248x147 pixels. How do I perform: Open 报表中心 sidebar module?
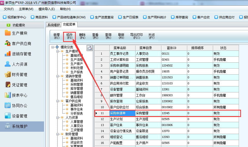pyautogui.click(x=19, y=95)
